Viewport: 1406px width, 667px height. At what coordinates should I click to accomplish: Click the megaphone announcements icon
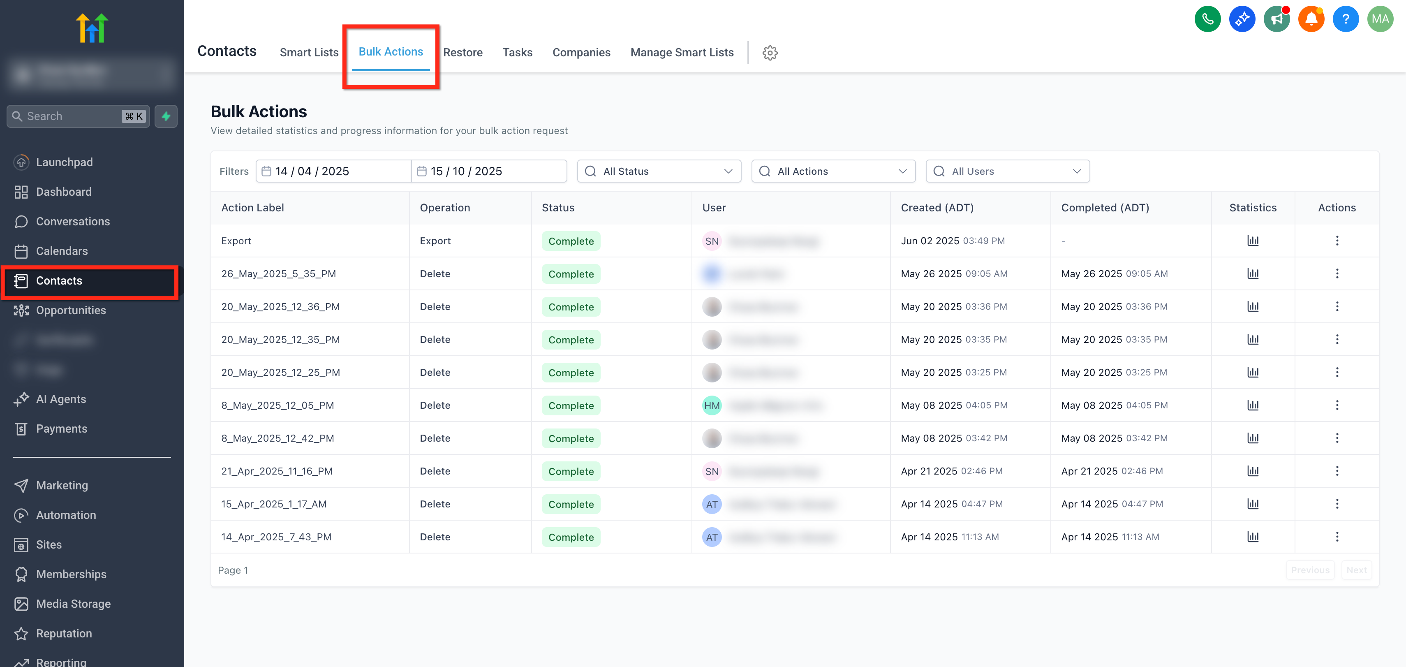[1276, 20]
